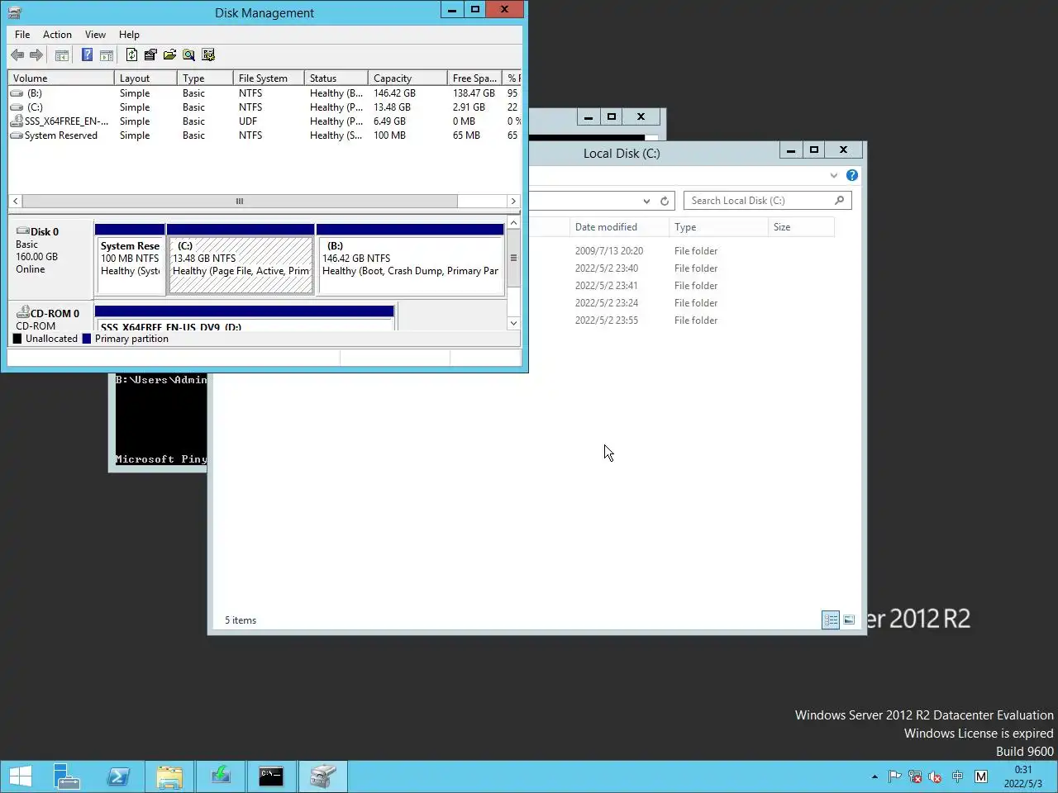This screenshot has width=1058, height=793.
Task: Click the Properties icon in Disk Management toolbar
Action: tap(150, 55)
